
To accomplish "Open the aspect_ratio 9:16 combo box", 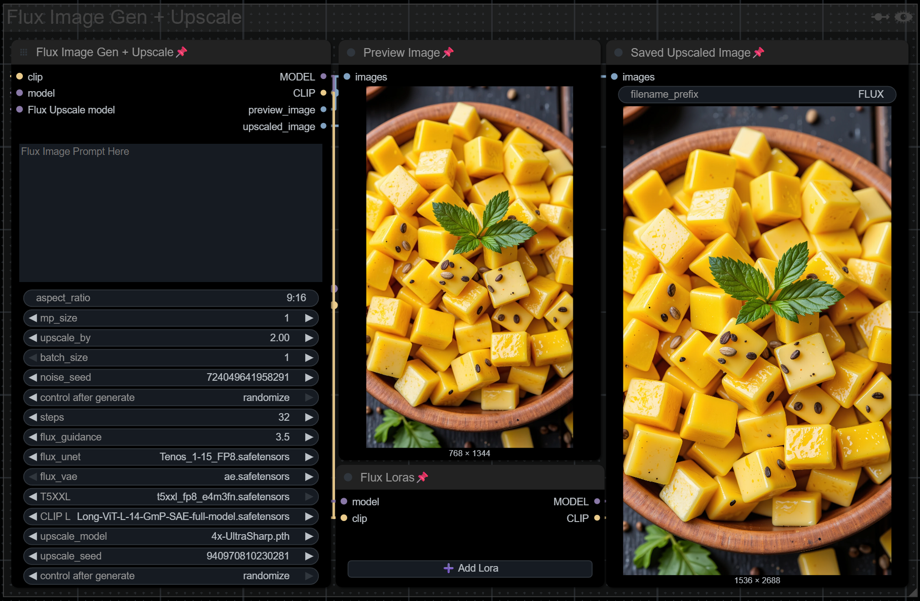I will click(x=171, y=298).
